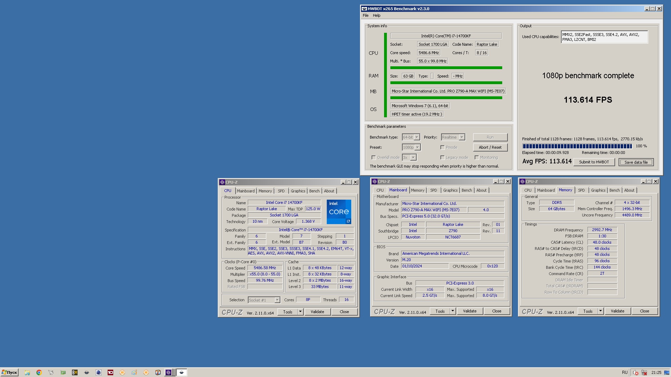Click HWBOT x265 Benchmark title bar icon

pos(364,9)
